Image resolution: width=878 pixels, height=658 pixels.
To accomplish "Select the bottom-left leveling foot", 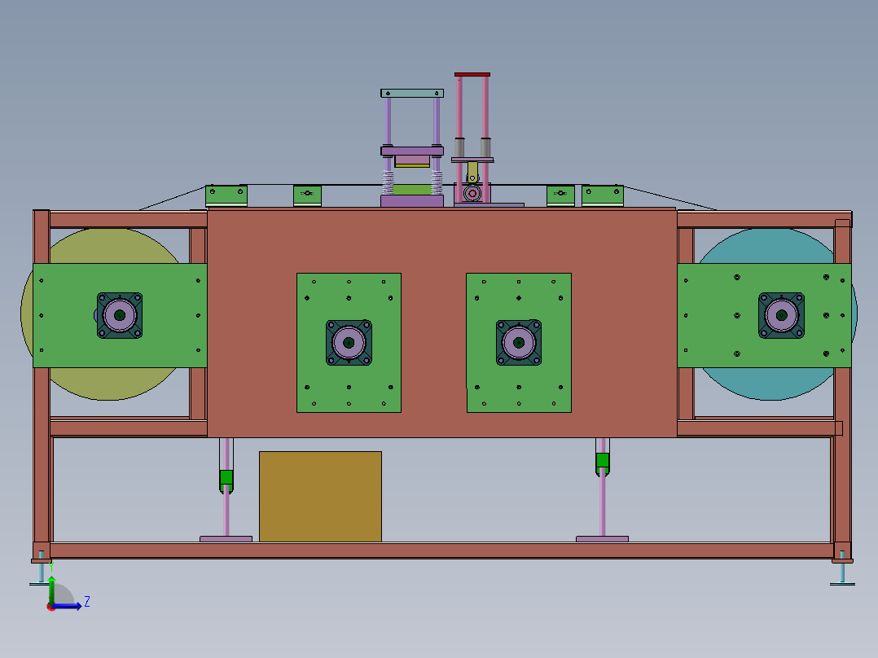I will click(41, 572).
